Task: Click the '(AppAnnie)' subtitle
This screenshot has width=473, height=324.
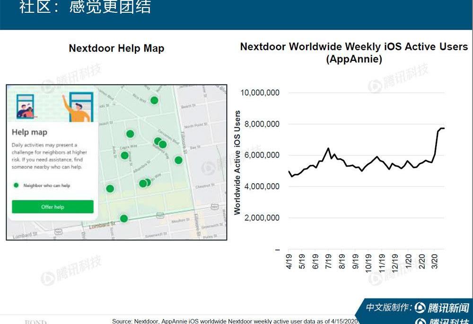Action: coord(354,59)
